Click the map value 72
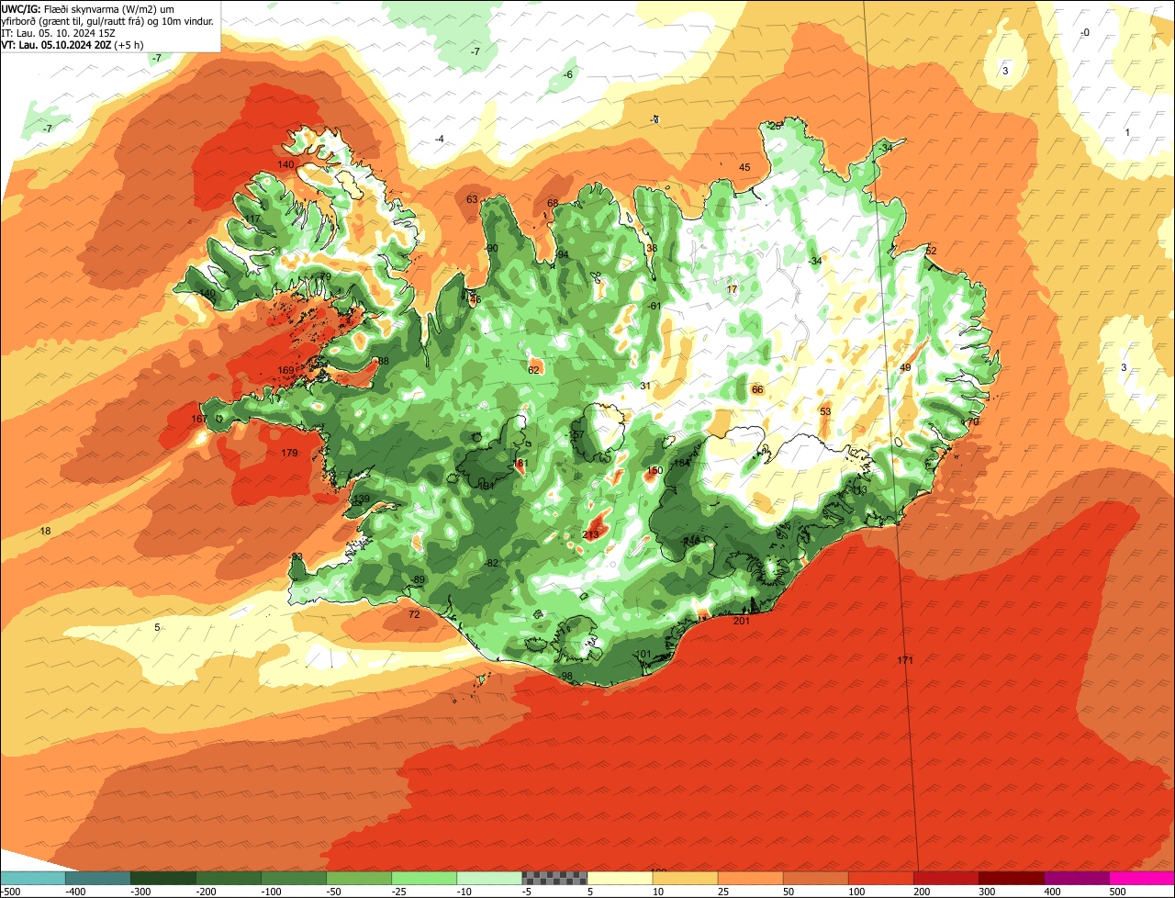 [414, 614]
